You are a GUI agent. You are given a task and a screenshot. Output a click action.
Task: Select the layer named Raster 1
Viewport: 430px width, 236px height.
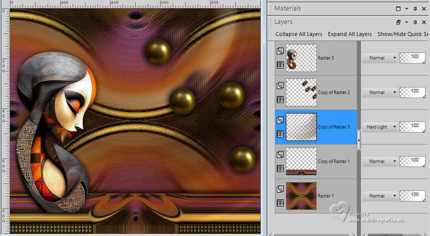point(326,196)
